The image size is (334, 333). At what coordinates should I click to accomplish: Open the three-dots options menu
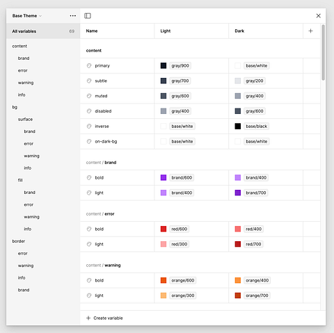click(73, 16)
